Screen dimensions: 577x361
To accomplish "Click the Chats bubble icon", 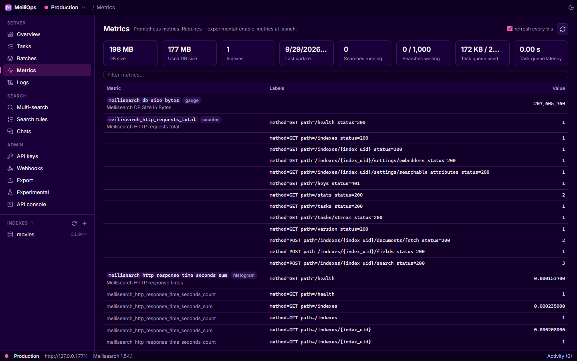I will click(10, 132).
